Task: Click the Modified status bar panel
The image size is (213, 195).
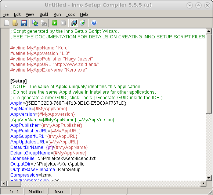Action: pos(36,192)
